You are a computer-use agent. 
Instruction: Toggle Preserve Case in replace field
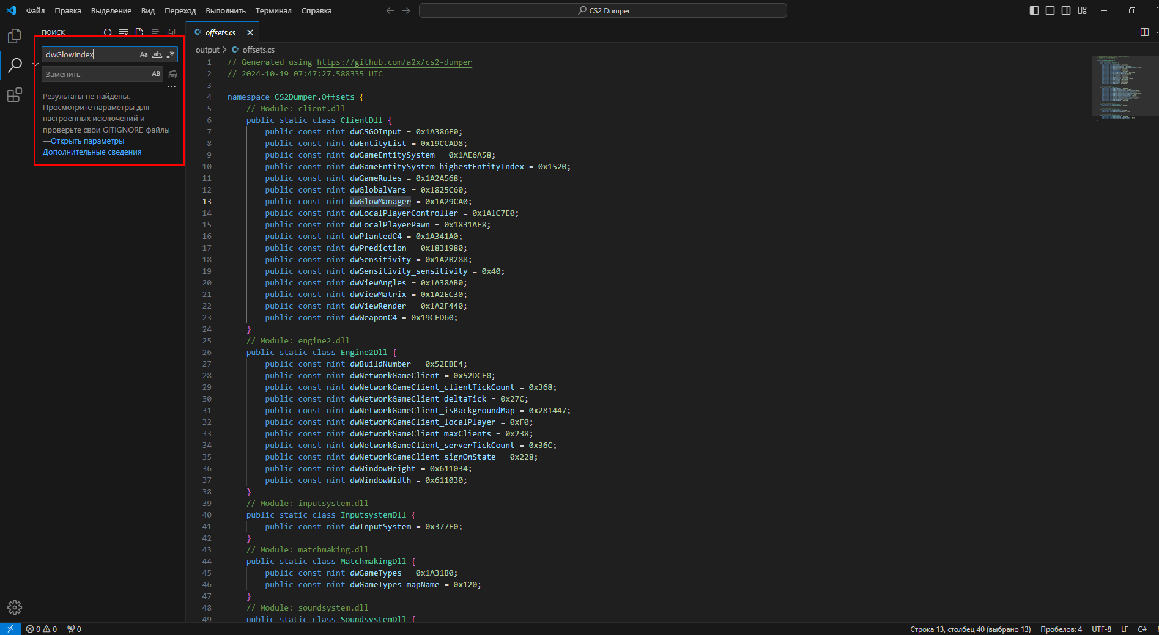coord(156,74)
